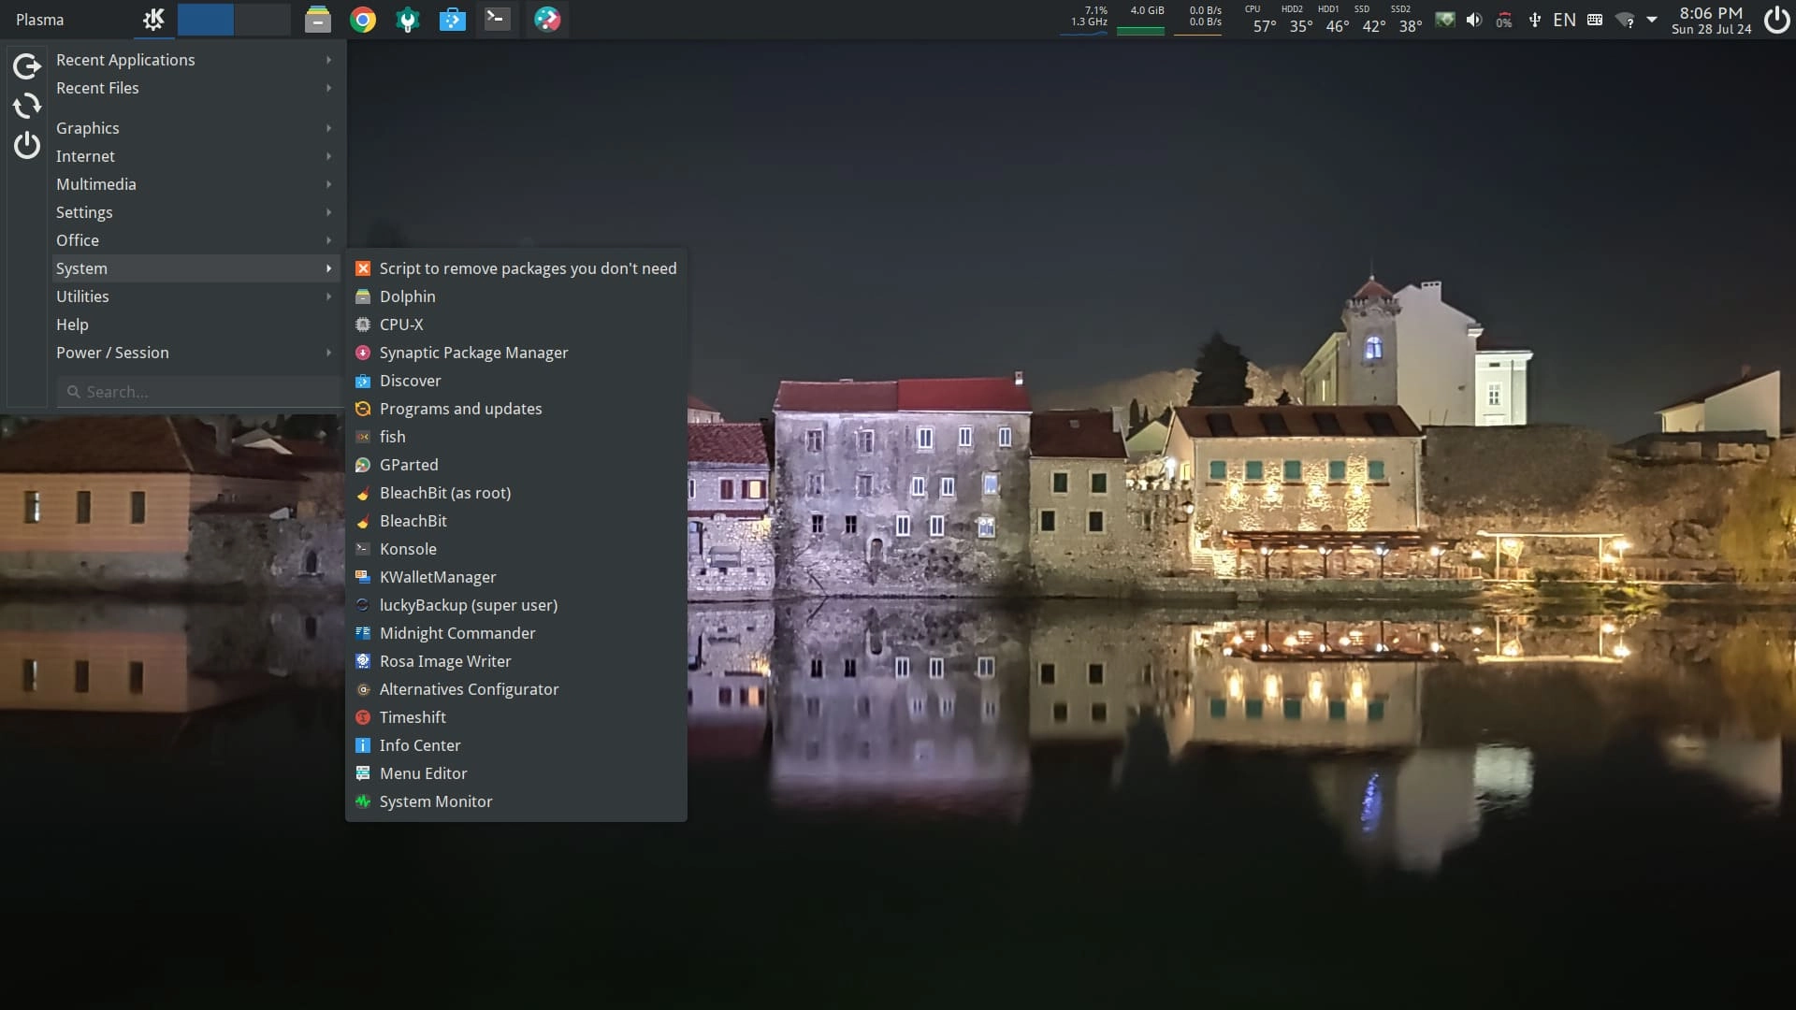Open Programs and updates

tap(516, 409)
